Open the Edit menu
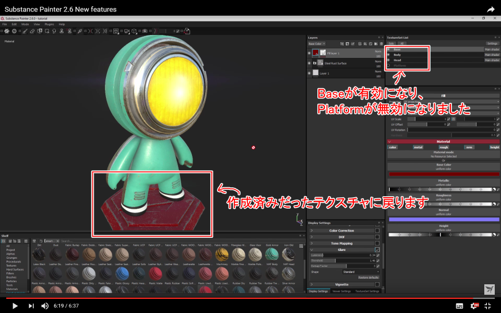Image resolution: width=501 pixels, height=313 pixels. 14,25
